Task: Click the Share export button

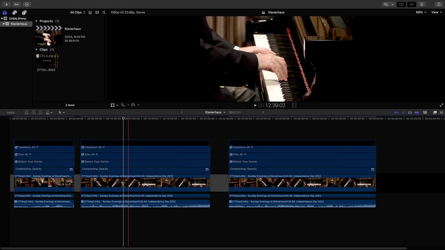Action: pyautogui.click(x=439, y=4)
